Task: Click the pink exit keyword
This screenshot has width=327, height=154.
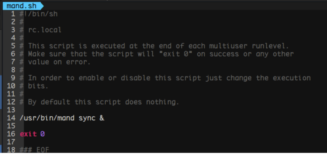Action: coord(28,134)
